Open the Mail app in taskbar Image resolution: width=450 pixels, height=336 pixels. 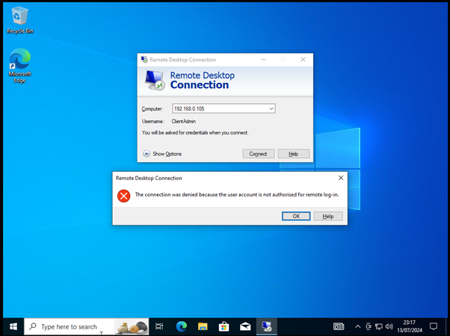pyautogui.click(x=244, y=326)
